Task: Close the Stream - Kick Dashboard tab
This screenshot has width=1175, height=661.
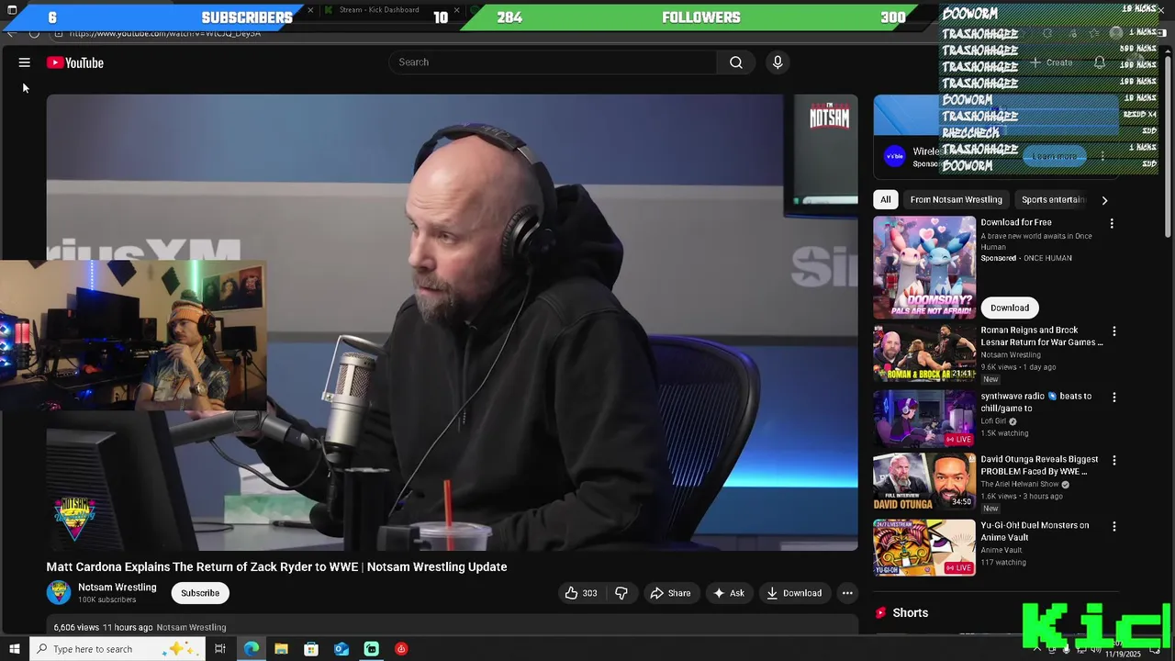Action: pyautogui.click(x=456, y=10)
